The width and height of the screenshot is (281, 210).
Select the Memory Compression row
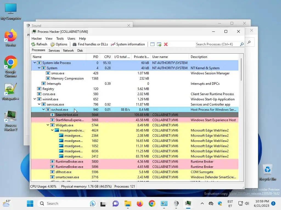134,78
